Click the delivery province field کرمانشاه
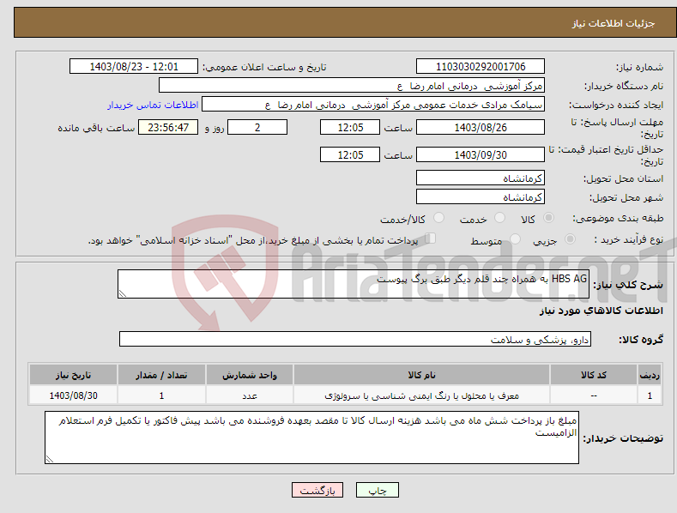Screen dimensions: 677x513 pos(481,178)
